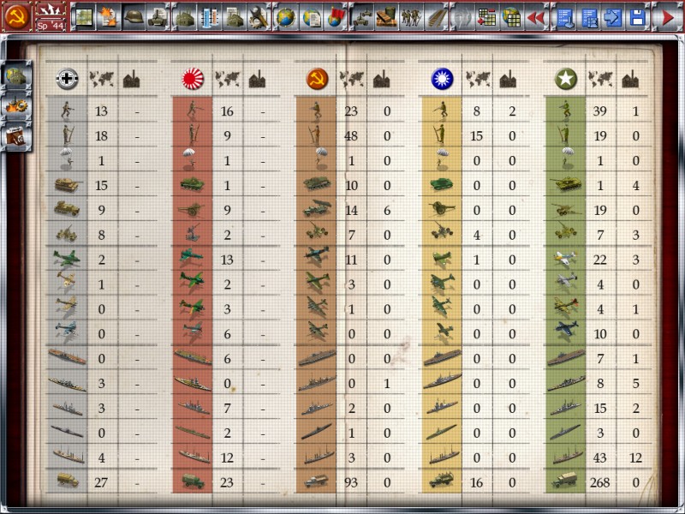Click the US aircraft carrier row icon
This screenshot has height=514, width=685.
[x=566, y=357]
